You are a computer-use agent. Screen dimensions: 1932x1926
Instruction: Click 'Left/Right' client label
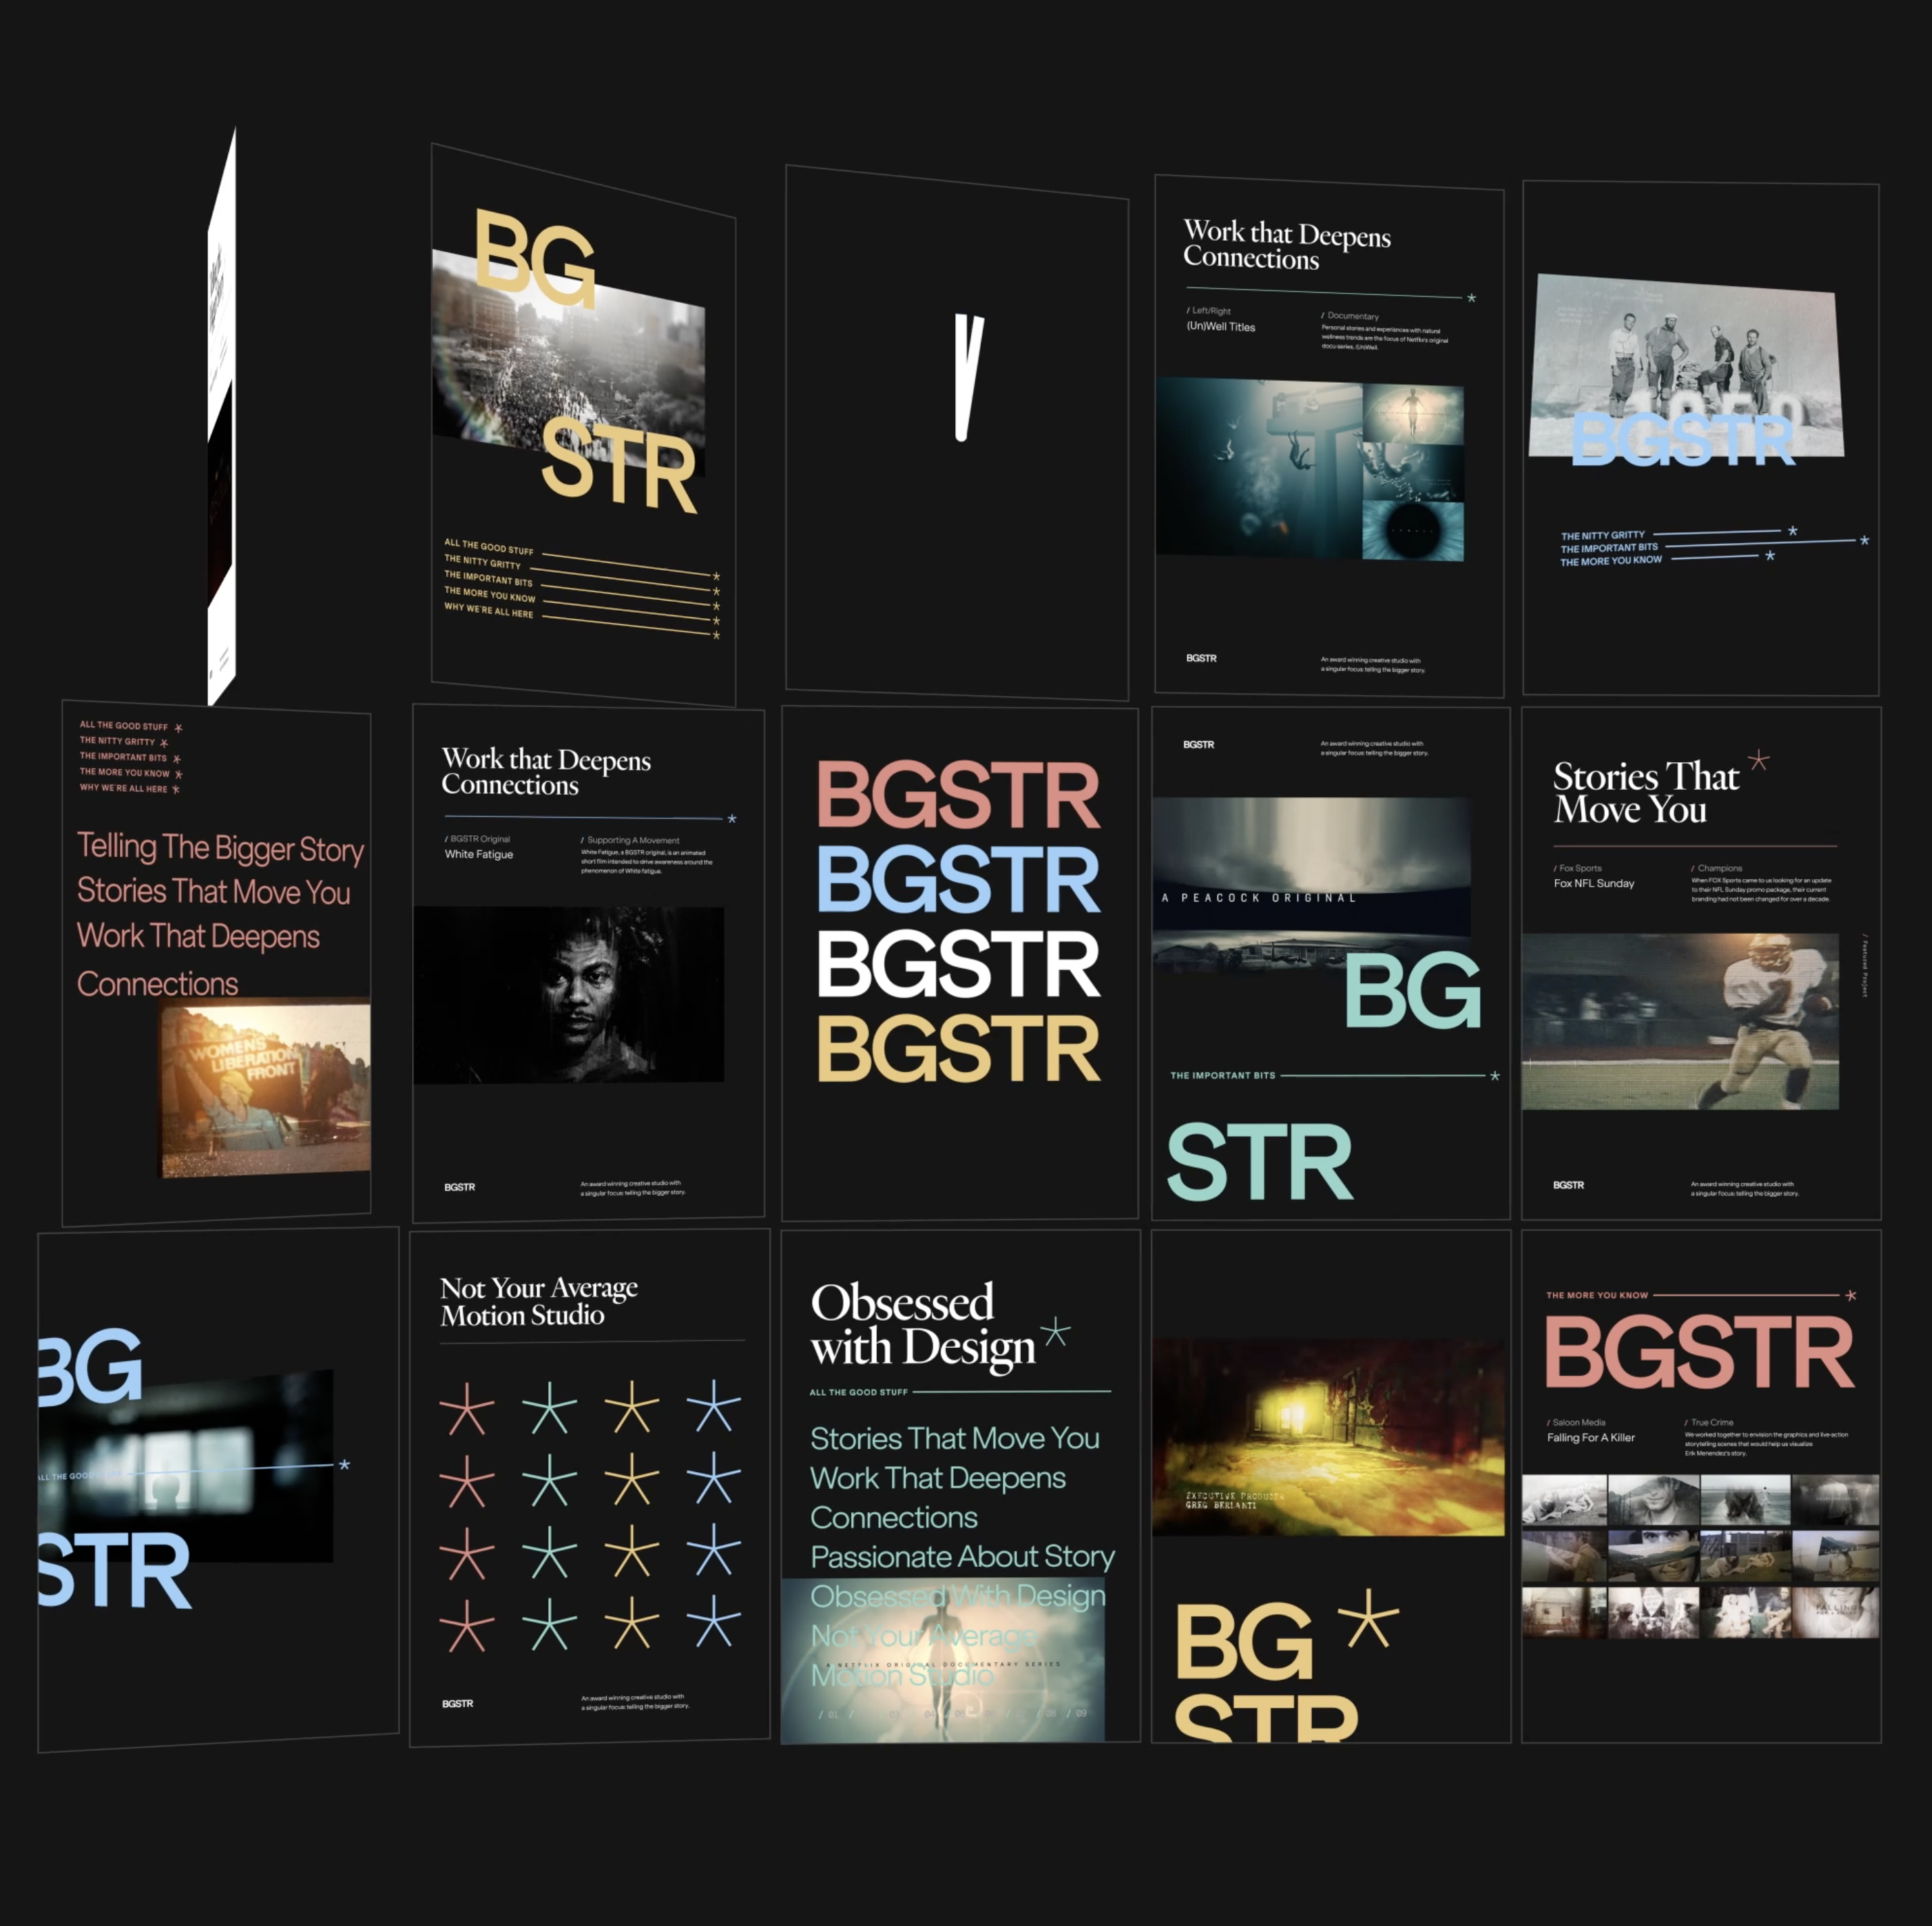pyautogui.click(x=1209, y=311)
